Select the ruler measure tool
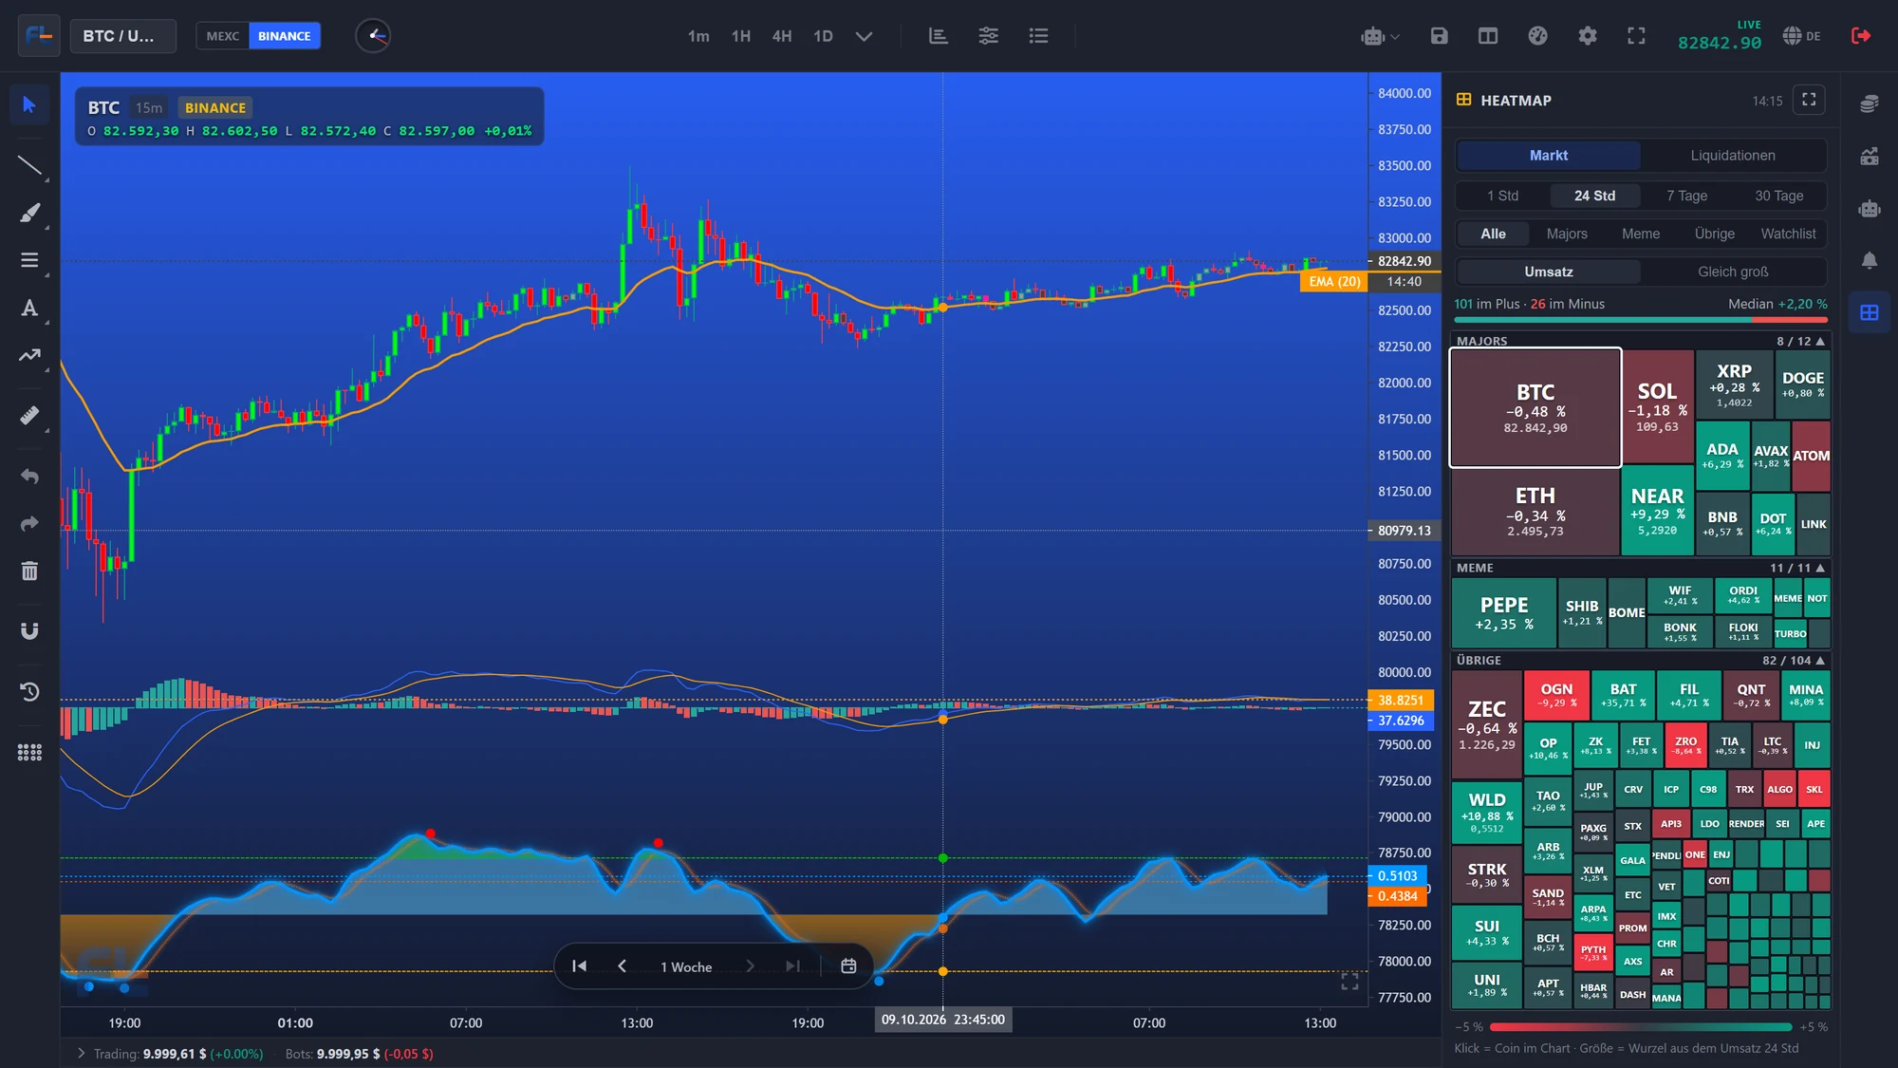The image size is (1898, 1068). (29, 416)
